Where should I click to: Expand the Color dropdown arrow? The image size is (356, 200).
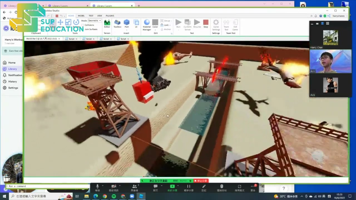tap(155, 29)
